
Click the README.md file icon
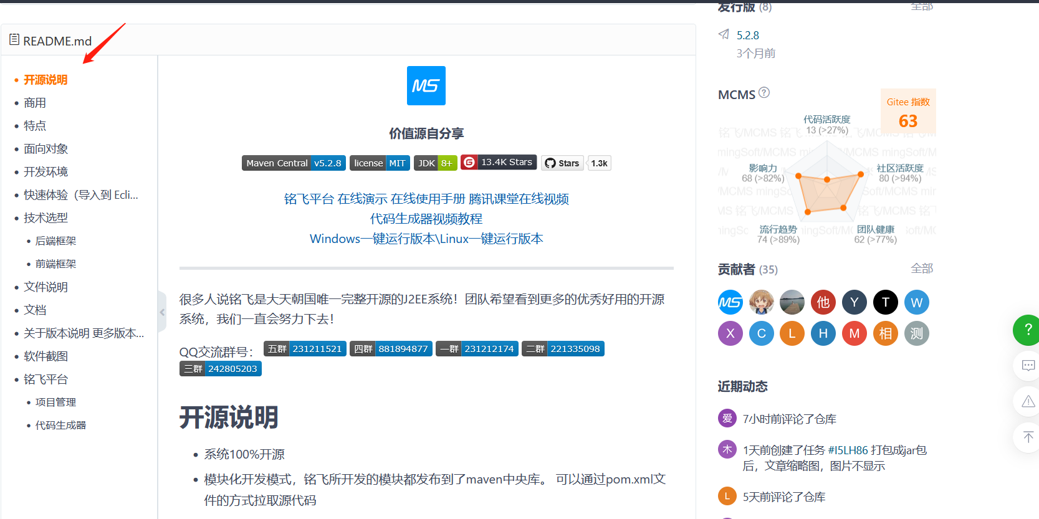point(14,40)
